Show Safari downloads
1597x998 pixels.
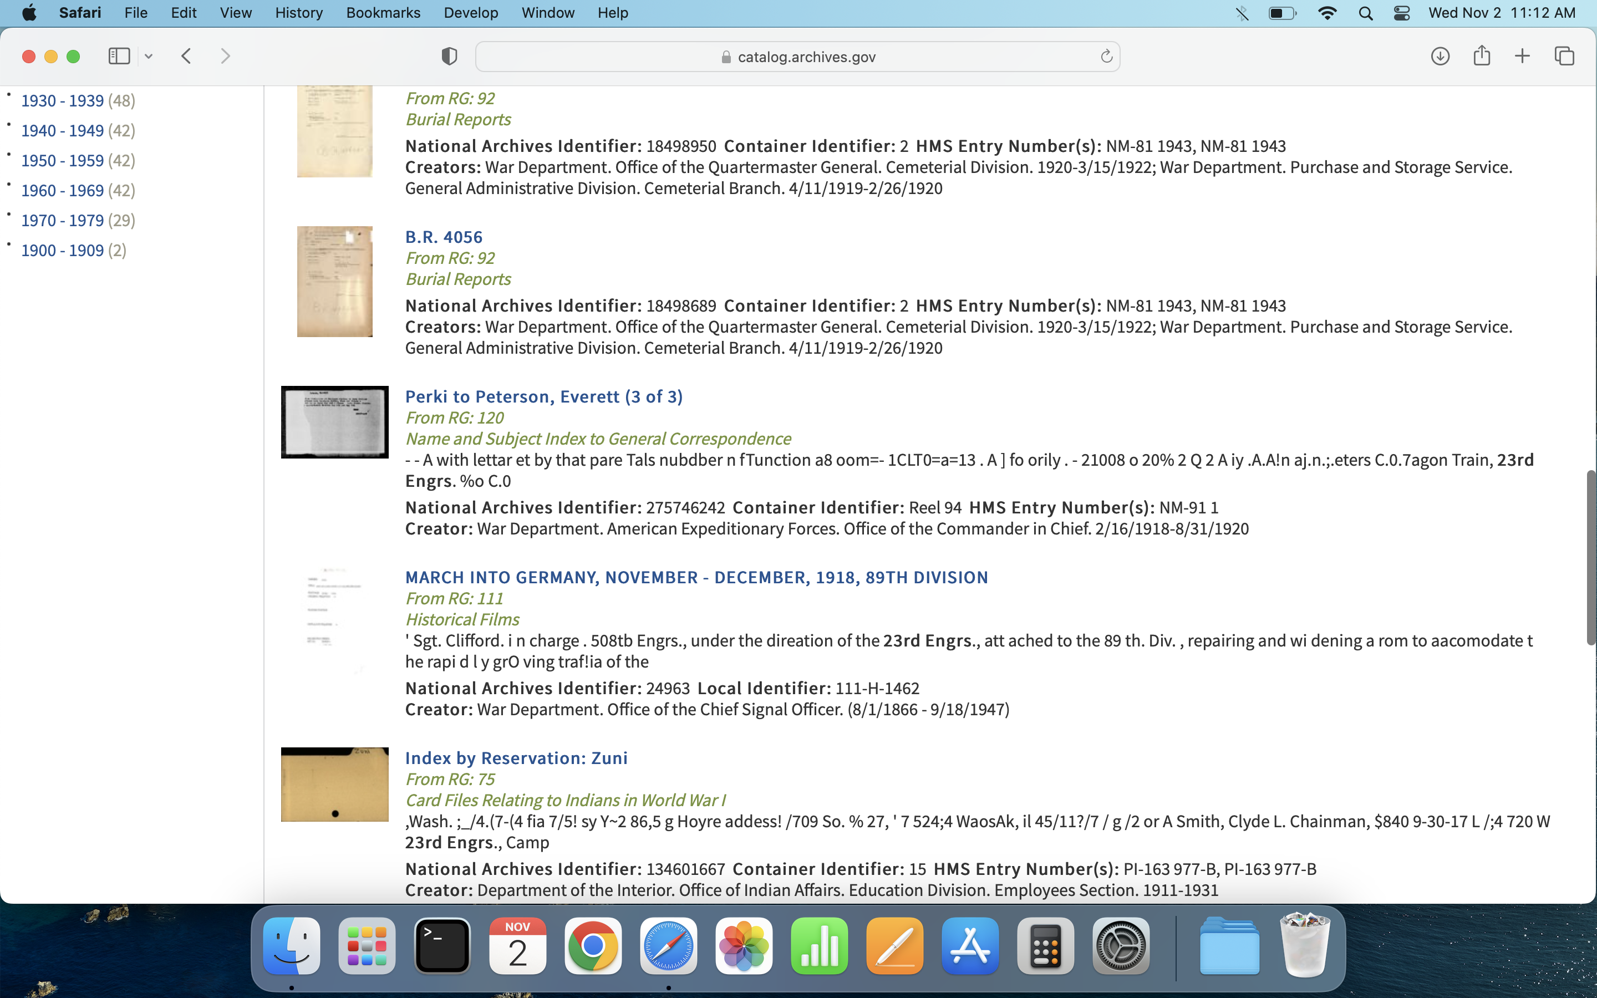(x=1440, y=56)
